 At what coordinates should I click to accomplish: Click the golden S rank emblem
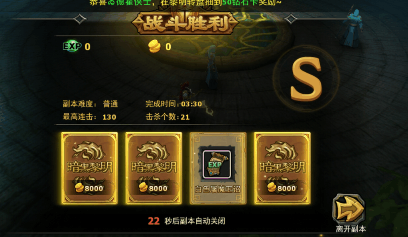click(x=306, y=79)
